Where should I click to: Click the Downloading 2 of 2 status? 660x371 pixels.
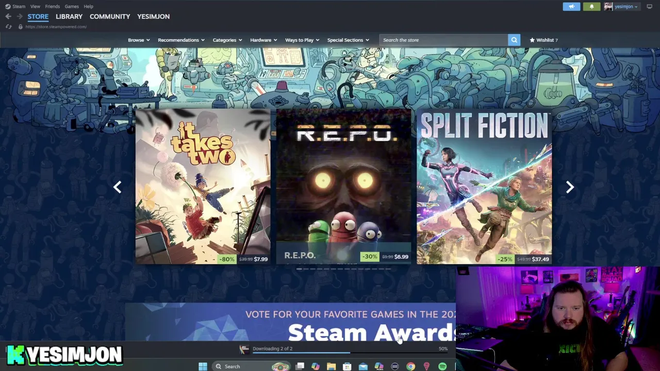point(272,349)
